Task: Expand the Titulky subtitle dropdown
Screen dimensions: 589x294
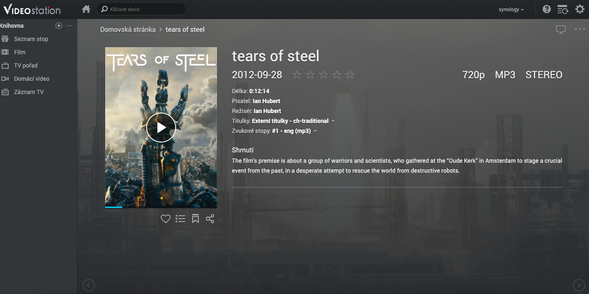Action: [333, 121]
